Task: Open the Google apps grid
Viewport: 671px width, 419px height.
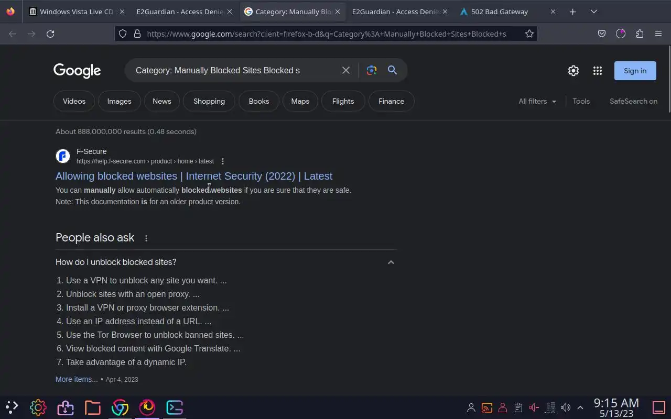Action: pos(598,71)
